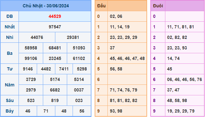
Task: Select fourth prize number 5298
Action: click(x=82, y=69)
